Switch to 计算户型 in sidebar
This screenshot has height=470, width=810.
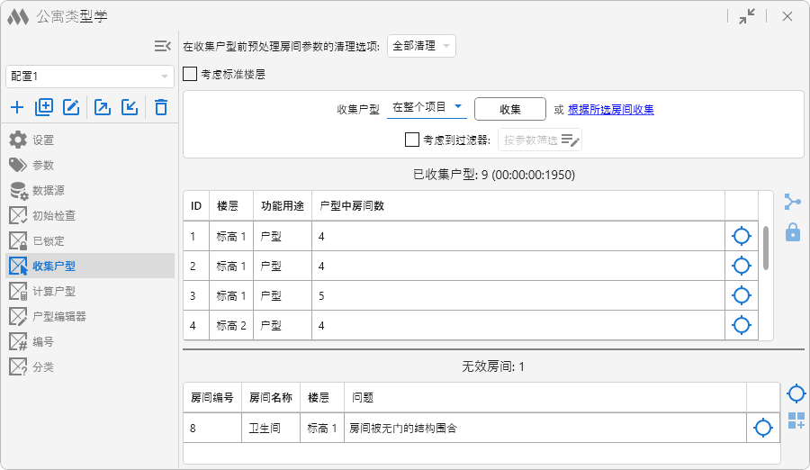(53, 292)
